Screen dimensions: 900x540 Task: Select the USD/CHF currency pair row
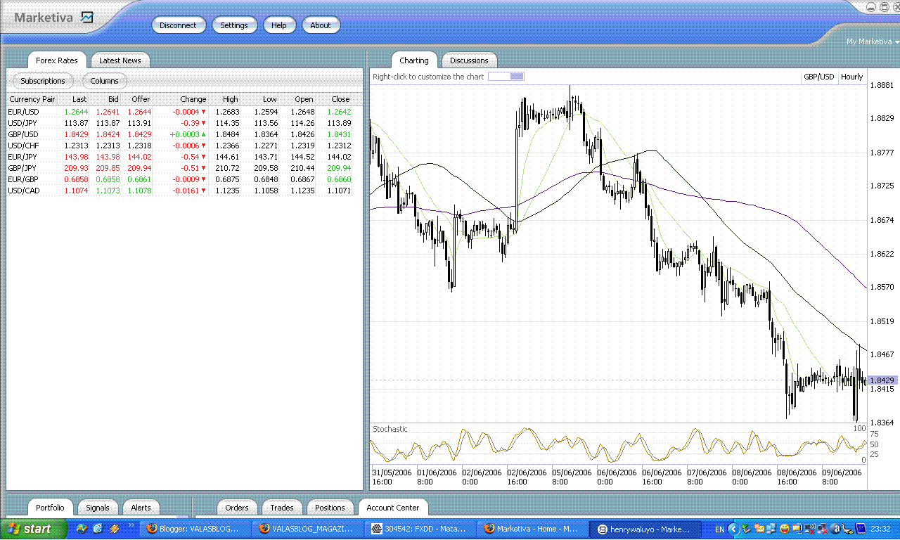[x=180, y=145]
